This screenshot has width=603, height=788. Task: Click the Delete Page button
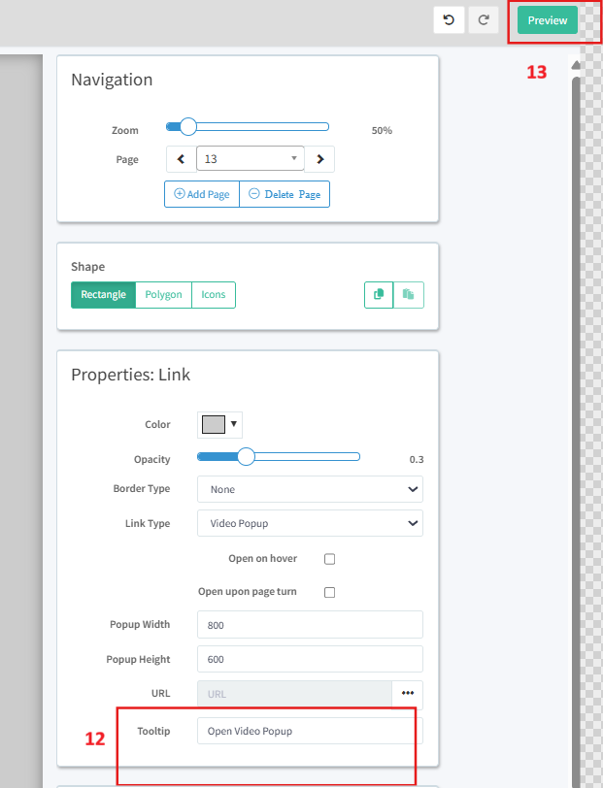click(285, 194)
